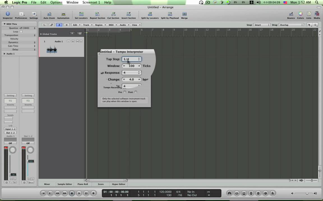This screenshot has width=323, height=201.
Task: Expand the Global Tracks disclosure triangle
Action: [41, 34]
